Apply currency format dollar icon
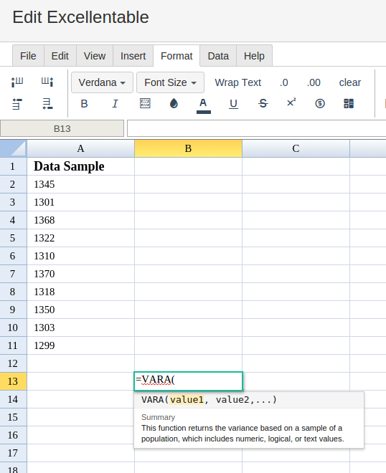386x473 pixels. 320,104
